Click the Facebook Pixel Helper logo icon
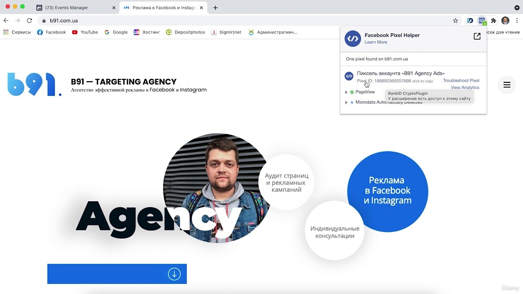The height and width of the screenshot is (294, 523). [x=353, y=39]
